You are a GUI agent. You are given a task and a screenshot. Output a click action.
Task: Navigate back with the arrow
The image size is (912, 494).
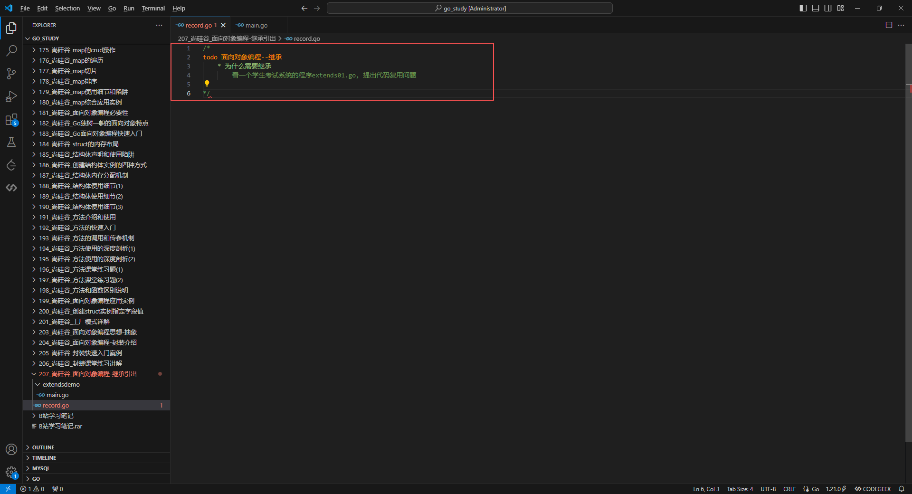[x=304, y=8]
